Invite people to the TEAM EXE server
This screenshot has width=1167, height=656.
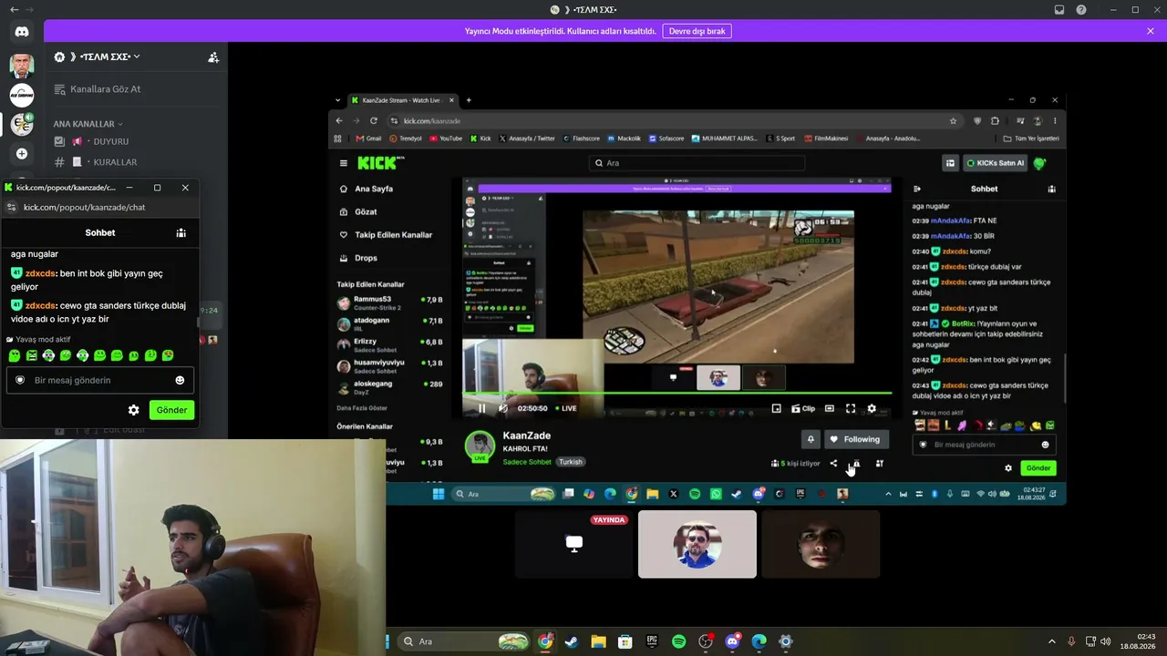point(213,56)
